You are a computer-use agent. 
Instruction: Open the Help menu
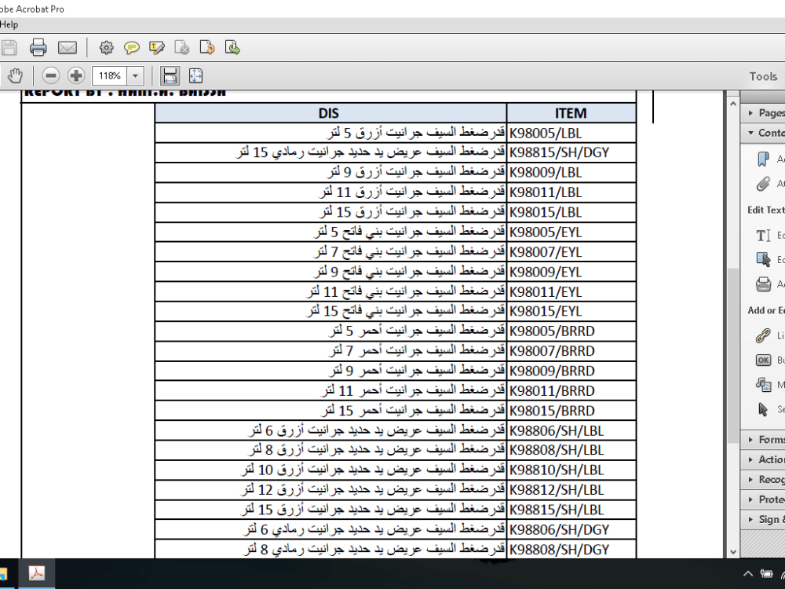click(9, 24)
